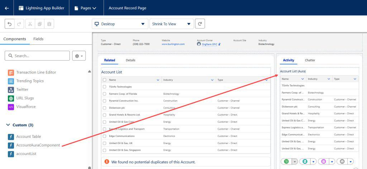The width and height of the screenshot is (367, 169).
Task: Check the TSinfo Technologies row checkbox
Action: tap(104, 87)
